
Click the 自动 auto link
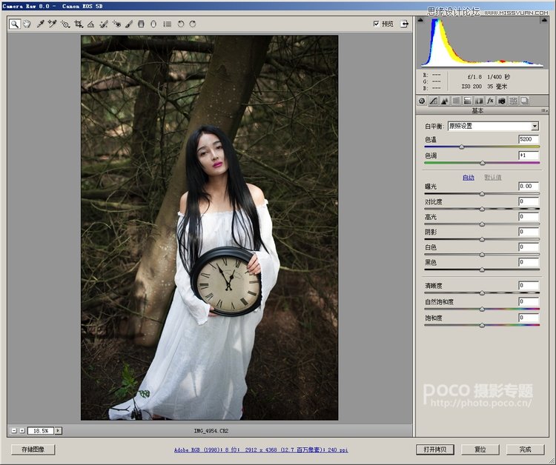469,178
